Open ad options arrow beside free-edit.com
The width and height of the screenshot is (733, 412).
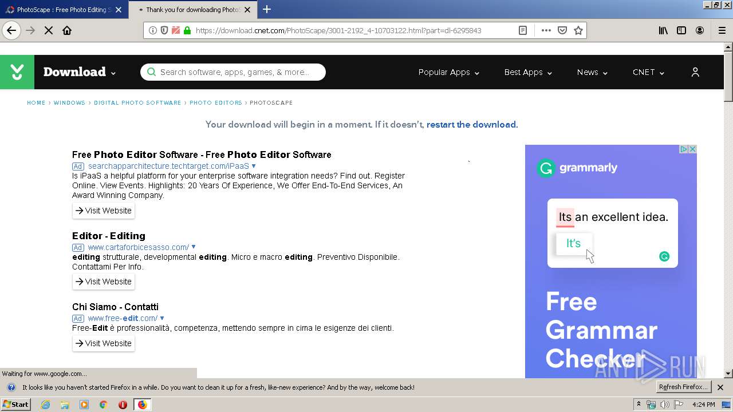pos(162,318)
